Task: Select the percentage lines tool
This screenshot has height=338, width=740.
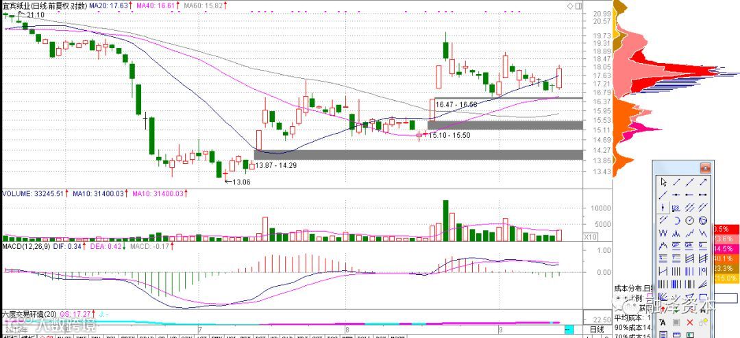Action: point(663,258)
